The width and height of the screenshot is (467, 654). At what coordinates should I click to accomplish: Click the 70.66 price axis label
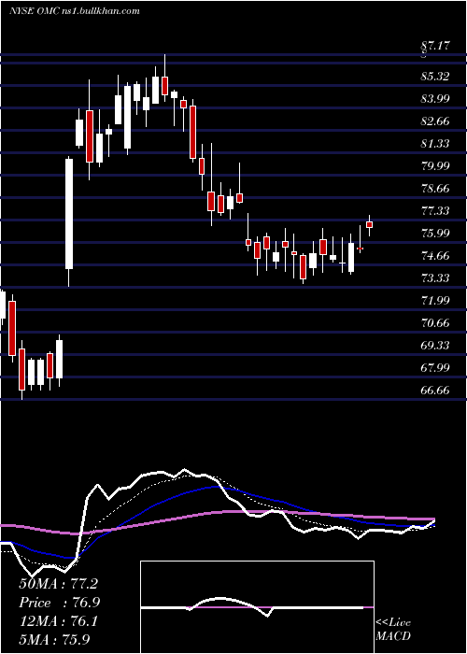pos(435,323)
